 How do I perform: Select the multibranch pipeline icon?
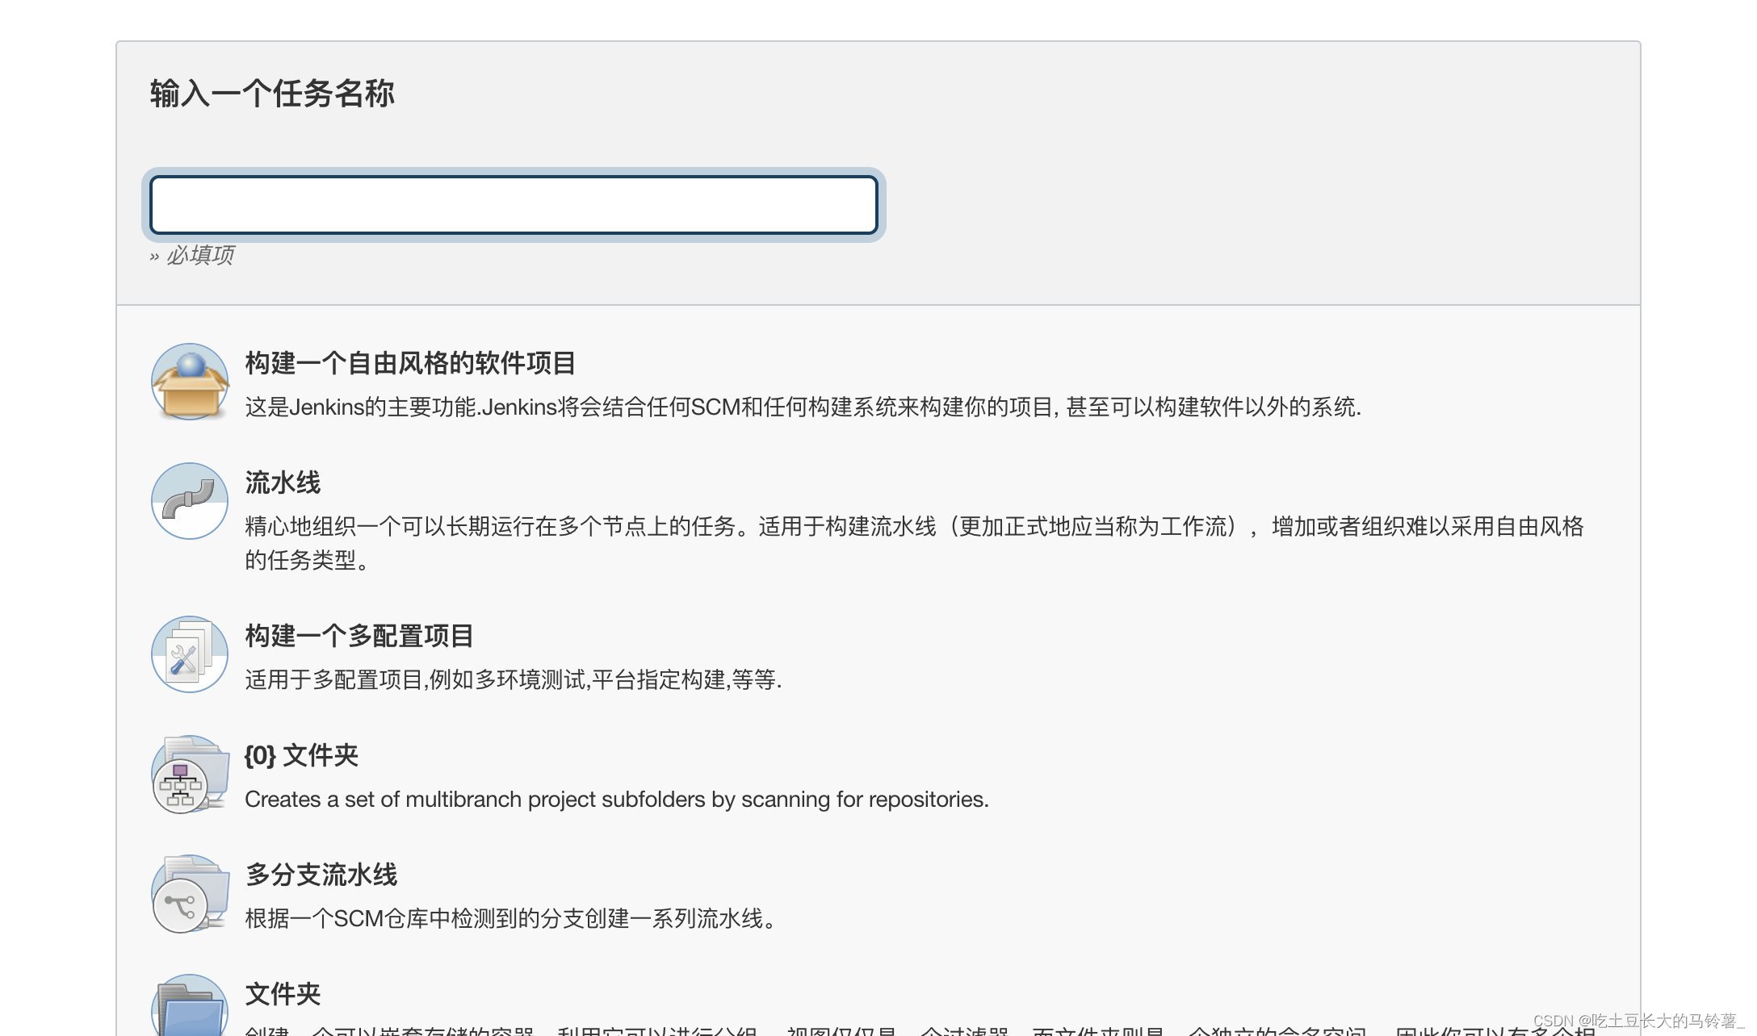pyautogui.click(x=190, y=893)
